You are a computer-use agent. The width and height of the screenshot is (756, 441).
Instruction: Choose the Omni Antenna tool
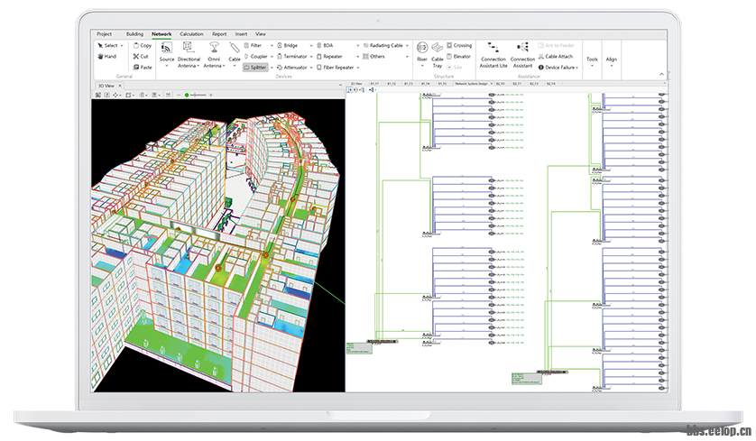pyautogui.click(x=214, y=54)
